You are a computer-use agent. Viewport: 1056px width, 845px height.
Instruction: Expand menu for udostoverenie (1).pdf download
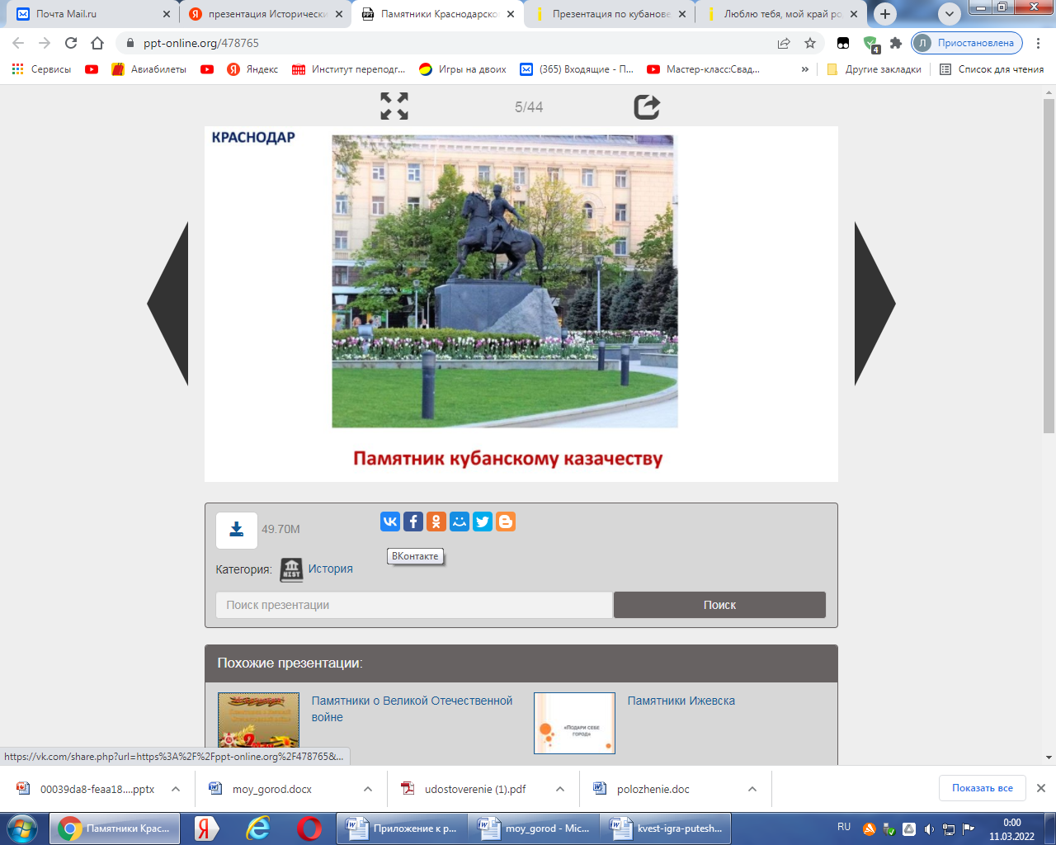point(560,789)
